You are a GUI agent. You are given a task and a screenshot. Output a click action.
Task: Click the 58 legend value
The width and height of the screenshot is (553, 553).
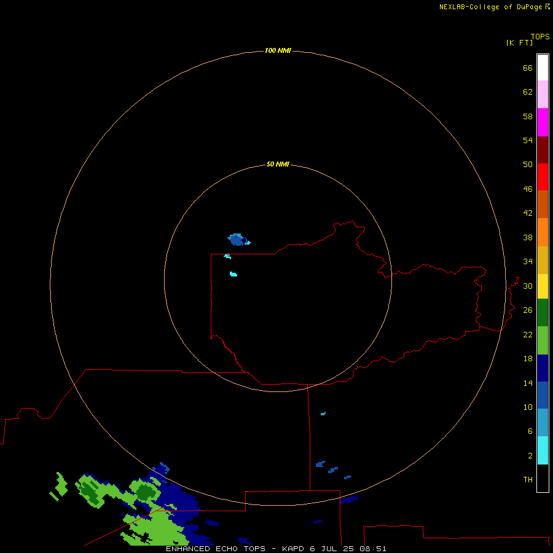tap(528, 116)
